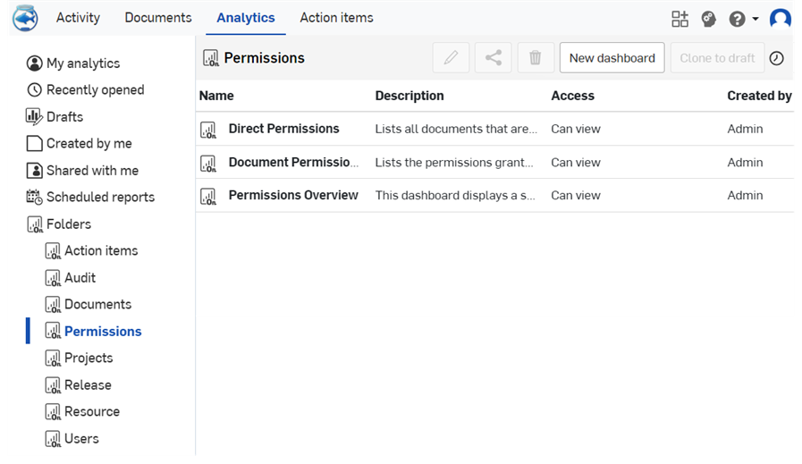802x464 pixels.
Task: Click the Clone to draft button
Action: pyautogui.click(x=717, y=58)
